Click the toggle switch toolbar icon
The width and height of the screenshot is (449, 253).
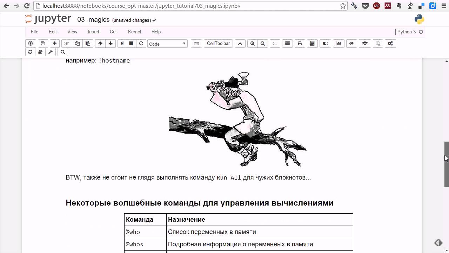coord(326,44)
